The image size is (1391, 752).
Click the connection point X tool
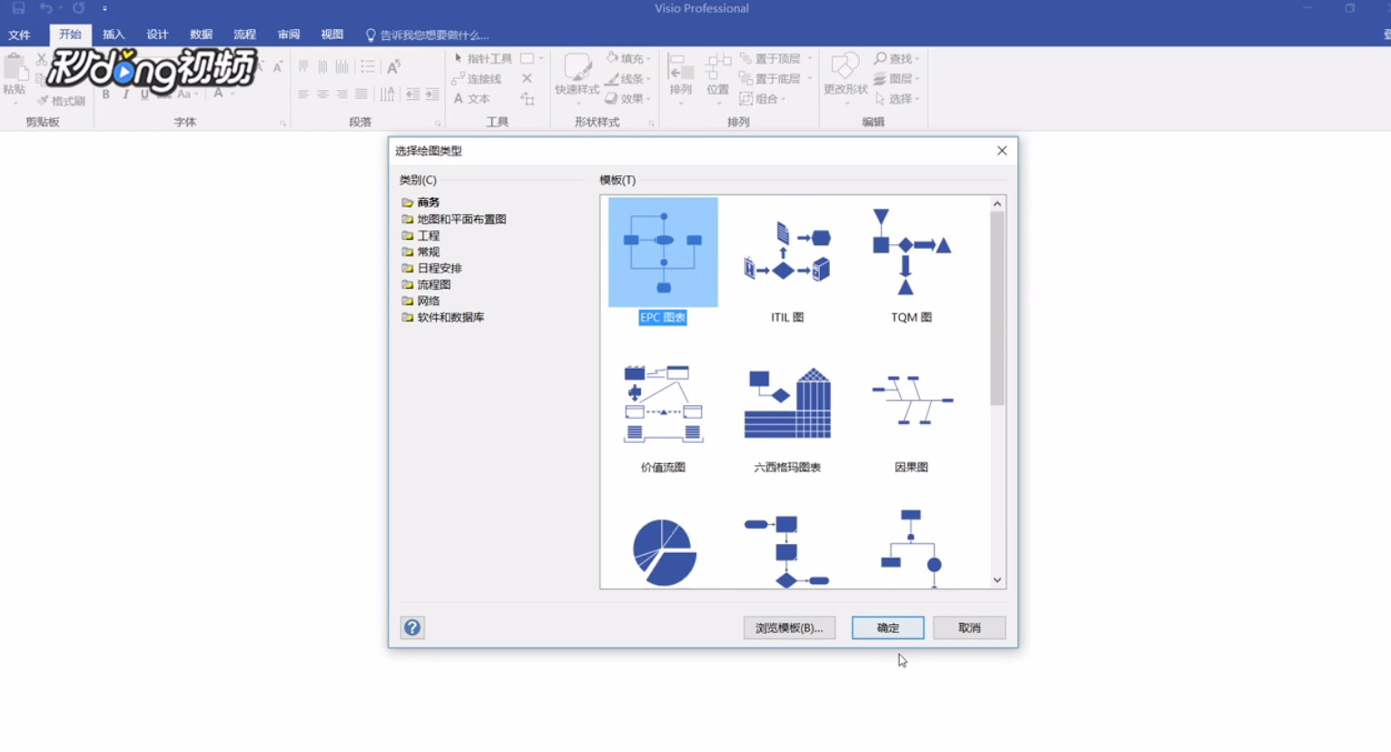point(527,79)
